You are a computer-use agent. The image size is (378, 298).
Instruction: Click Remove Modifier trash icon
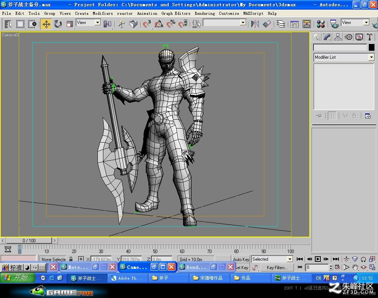coord(354,116)
